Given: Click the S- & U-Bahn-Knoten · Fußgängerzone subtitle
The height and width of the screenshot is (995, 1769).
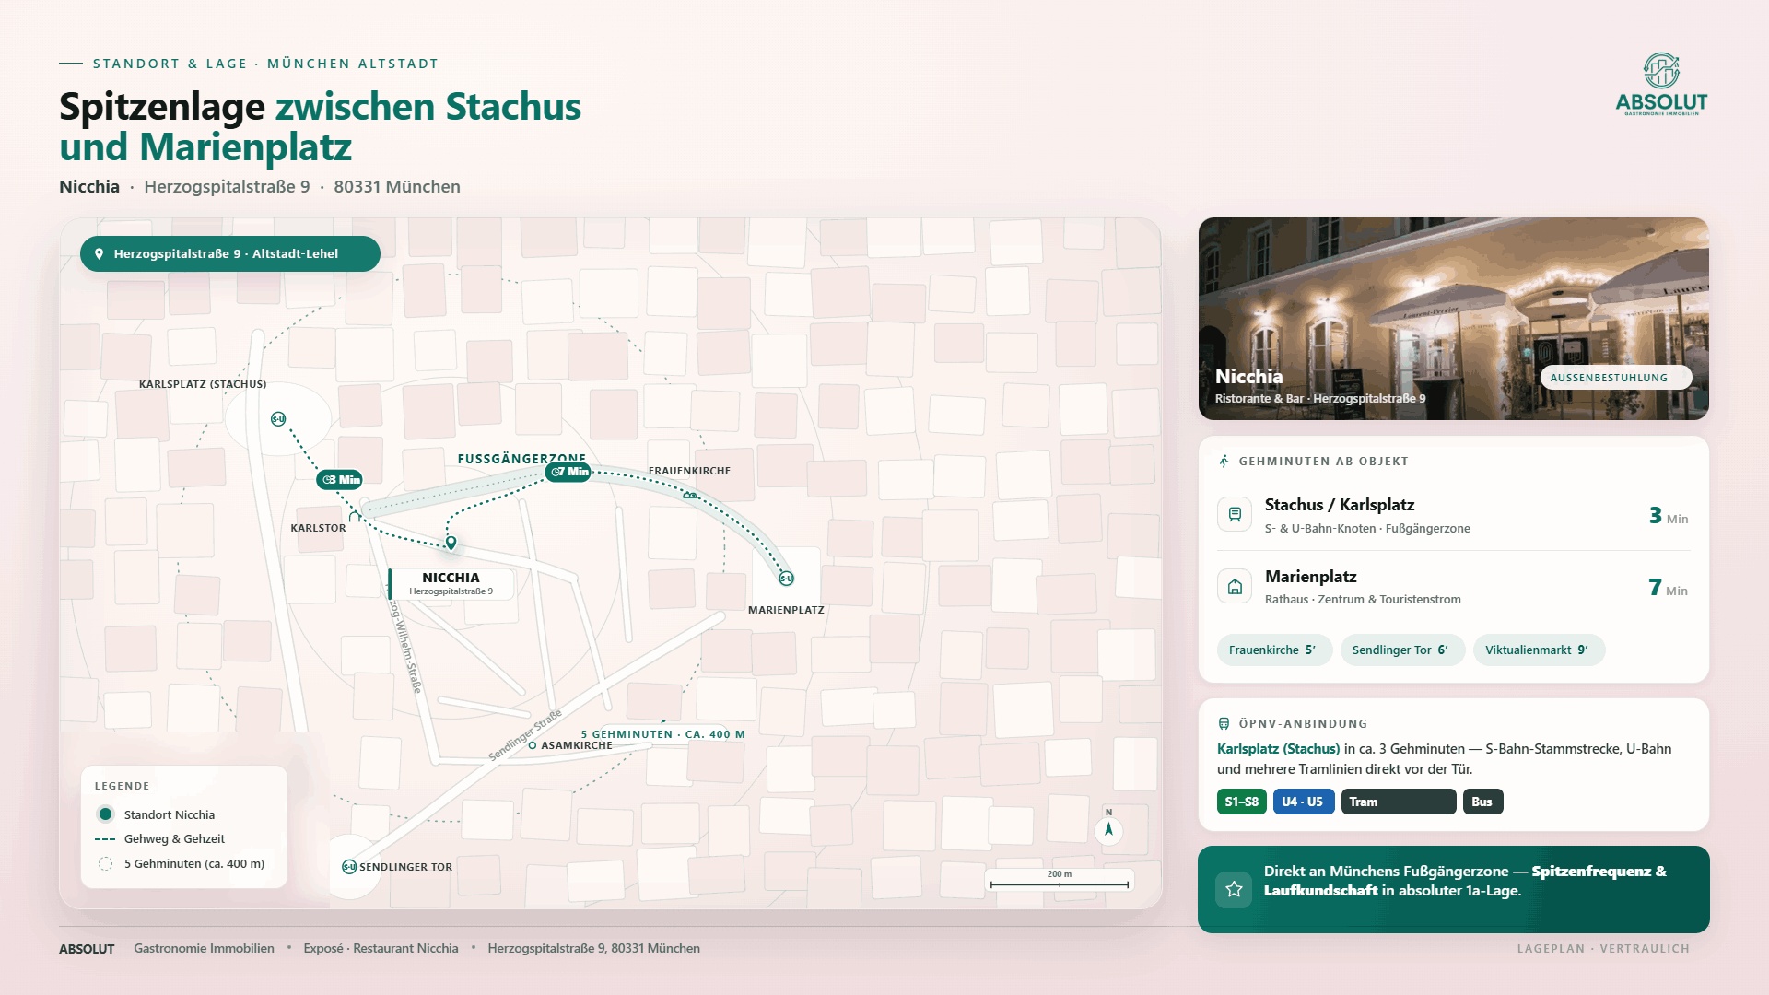Looking at the screenshot, I should tap(1367, 529).
